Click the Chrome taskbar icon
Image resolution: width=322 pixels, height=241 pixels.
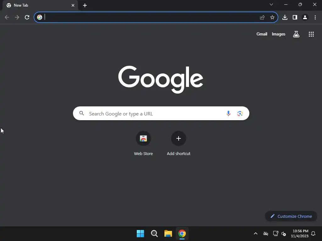coord(182,233)
